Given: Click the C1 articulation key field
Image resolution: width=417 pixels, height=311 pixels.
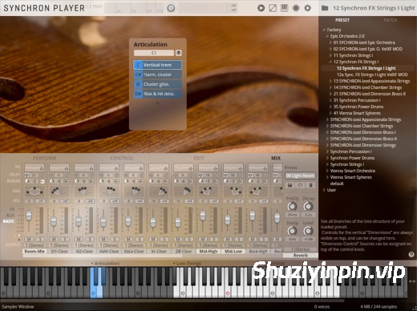Looking at the screenshot, I should tap(154, 53).
